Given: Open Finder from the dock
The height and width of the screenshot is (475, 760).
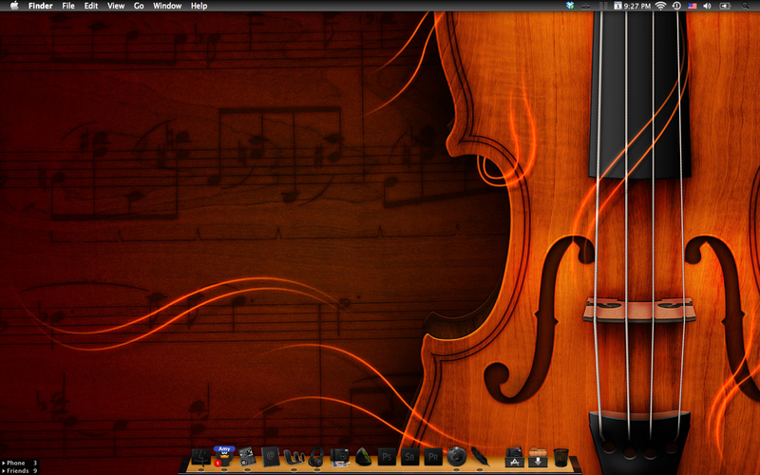Looking at the screenshot, I should coord(200,455).
